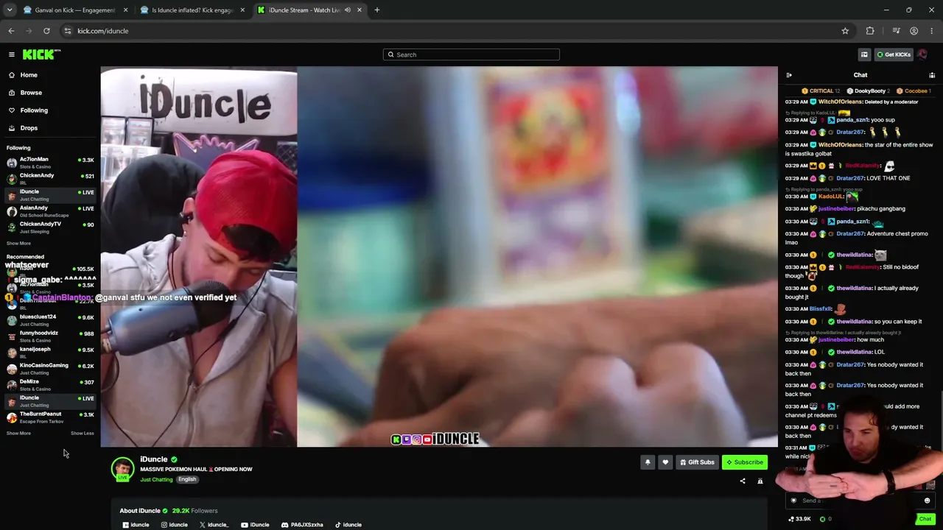View site information icon in address bar
Image resolution: width=943 pixels, height=530 pixels.
(68, 31)
